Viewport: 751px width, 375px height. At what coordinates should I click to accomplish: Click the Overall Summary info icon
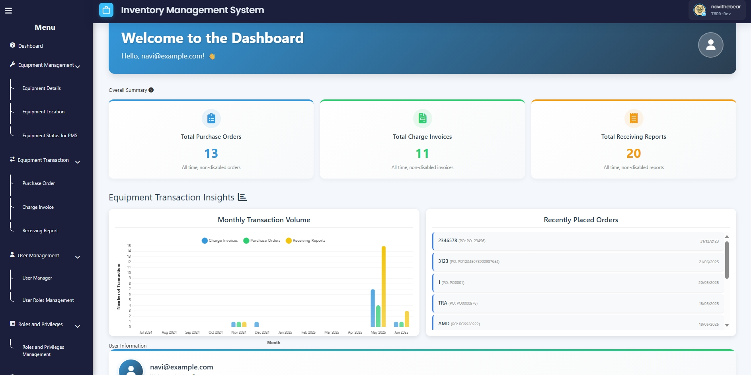(151, 90)
